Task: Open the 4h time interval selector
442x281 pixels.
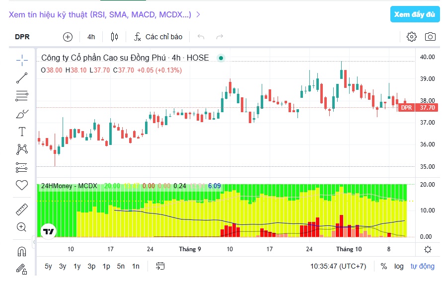Action: [91, 37]
